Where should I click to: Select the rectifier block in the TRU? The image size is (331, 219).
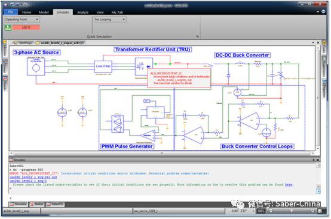tap(144, 67)
